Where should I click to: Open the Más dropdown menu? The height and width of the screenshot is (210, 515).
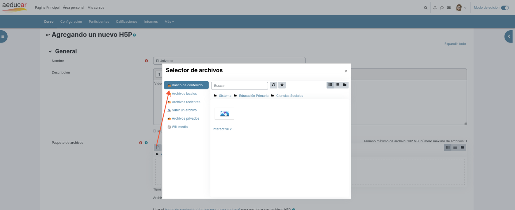tap(169, 22)
